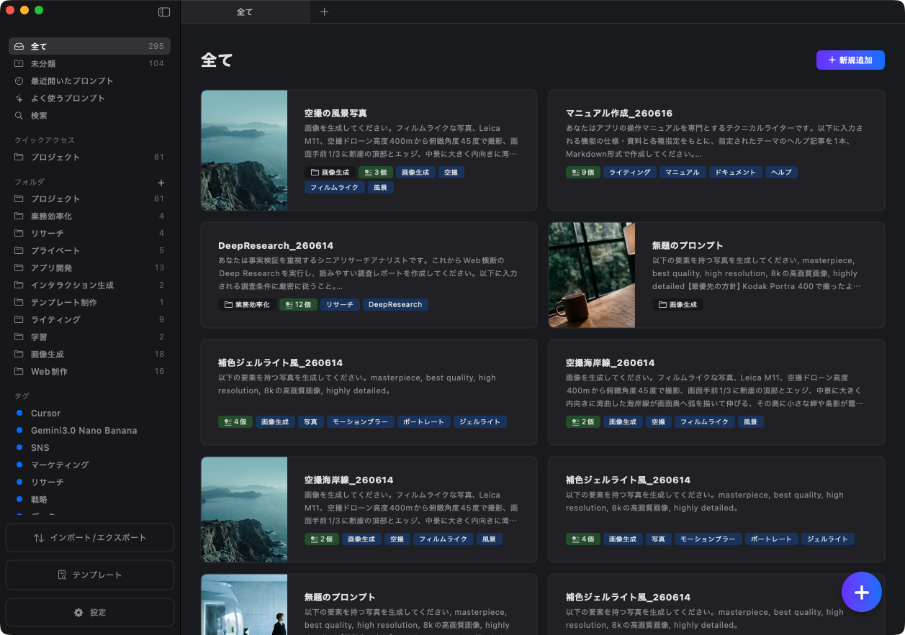Open the インタラクション生成 folder
Screen dimensions: 905x635
point(89,285)
